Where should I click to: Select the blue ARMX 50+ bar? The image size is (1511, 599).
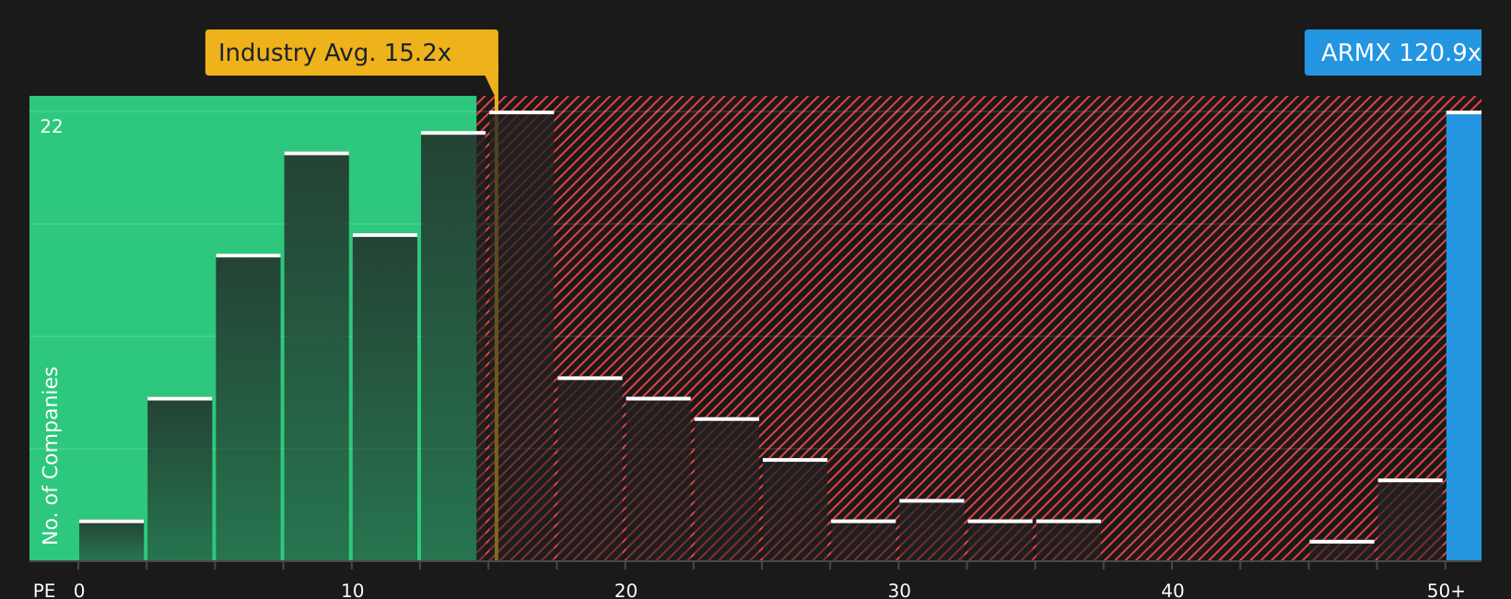coord(1464,336)
